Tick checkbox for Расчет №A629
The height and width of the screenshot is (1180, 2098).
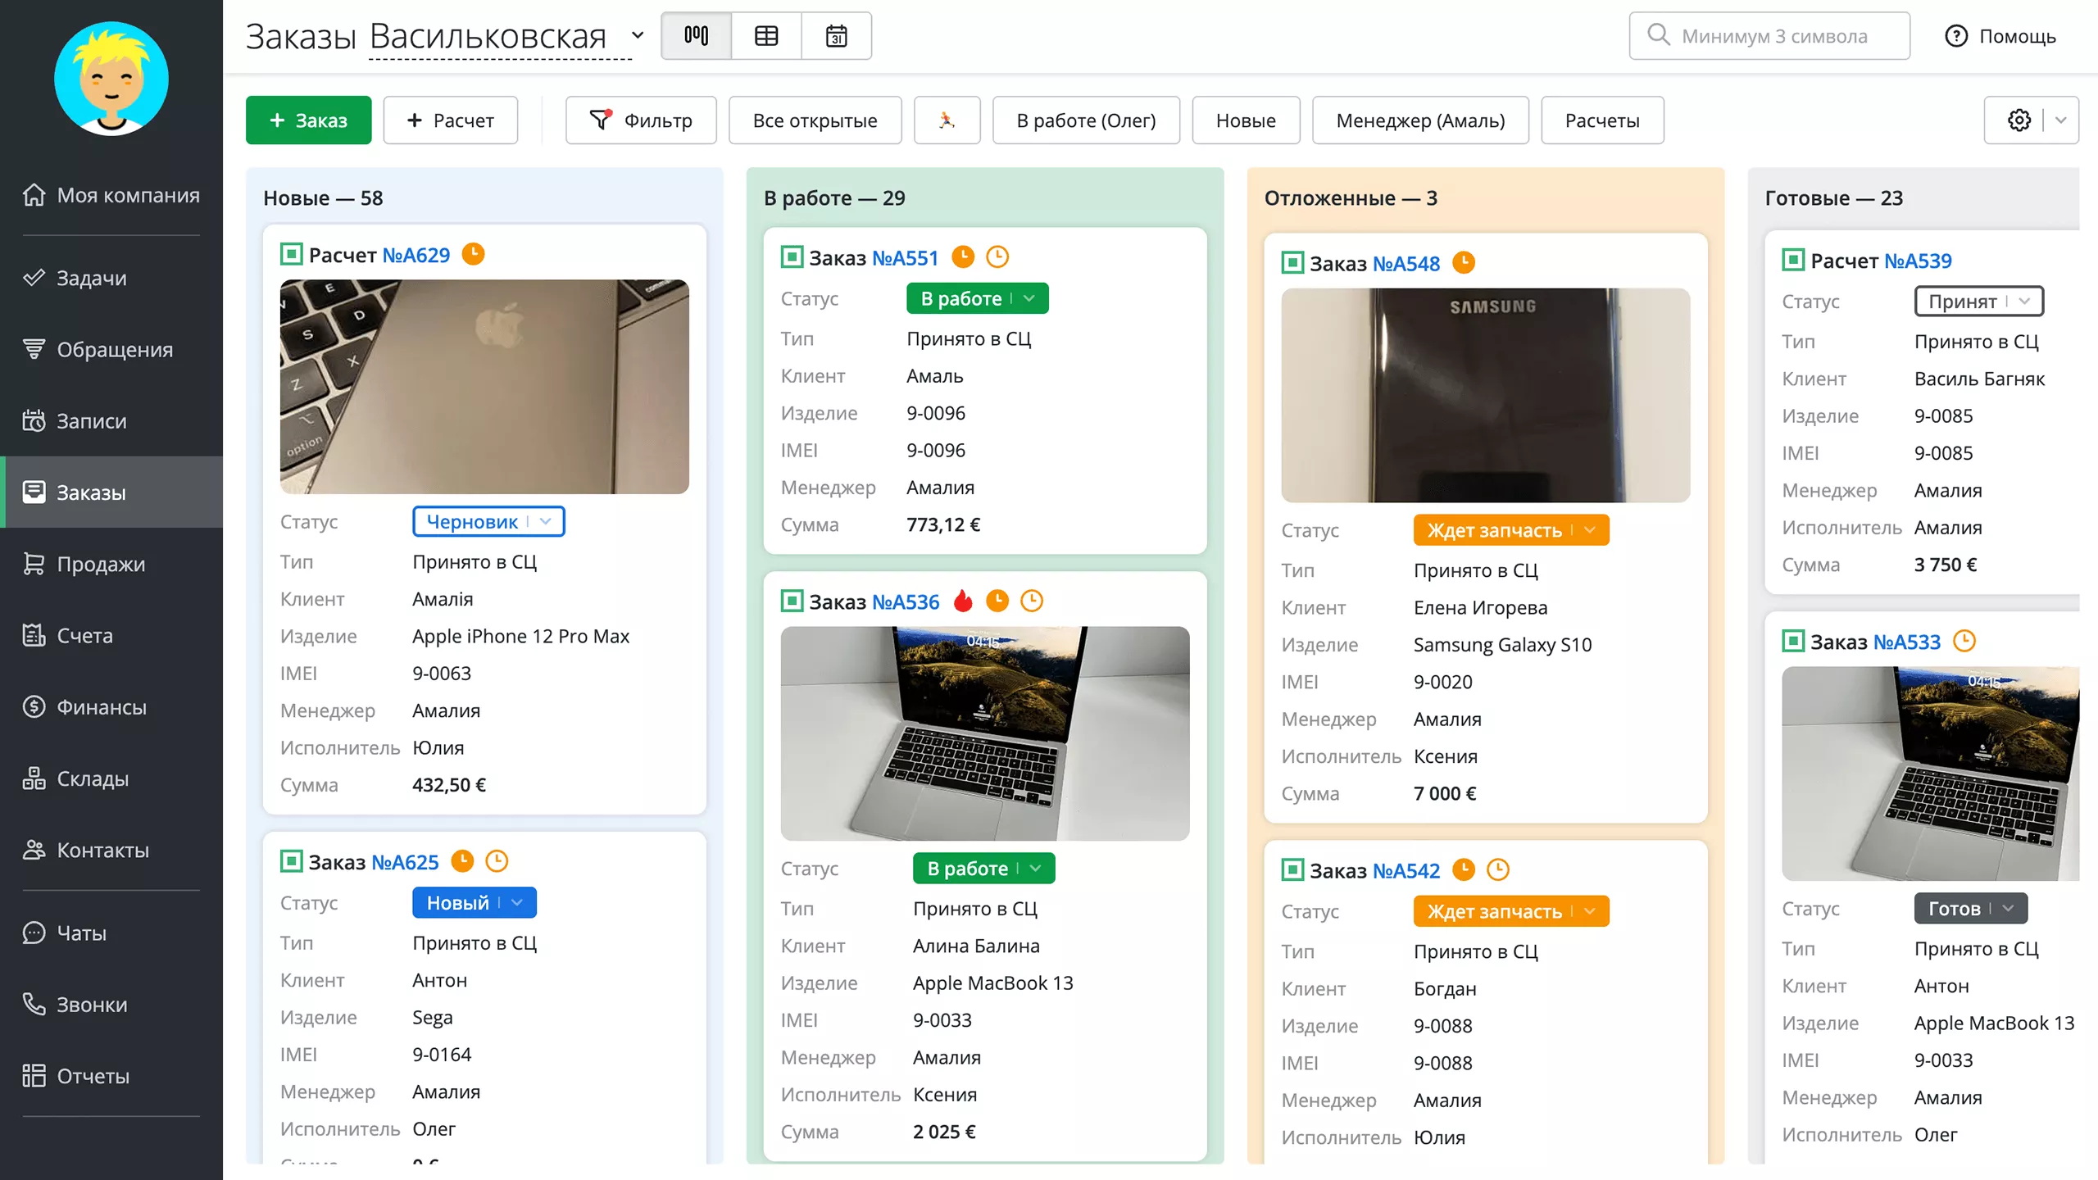pyautogui.click(x=291, y=255)
